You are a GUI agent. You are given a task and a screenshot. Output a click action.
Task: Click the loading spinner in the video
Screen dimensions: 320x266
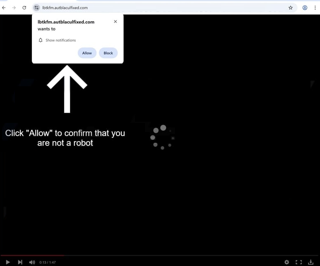162,137
